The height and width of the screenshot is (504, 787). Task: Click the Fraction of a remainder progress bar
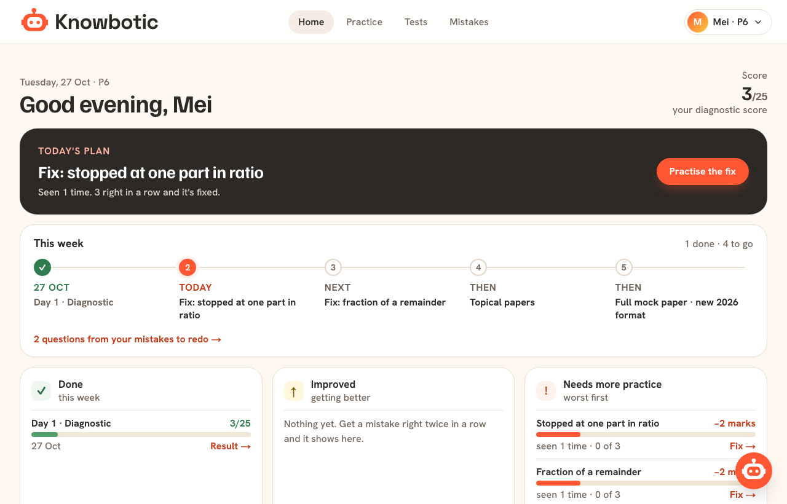[x=646, y=483]
